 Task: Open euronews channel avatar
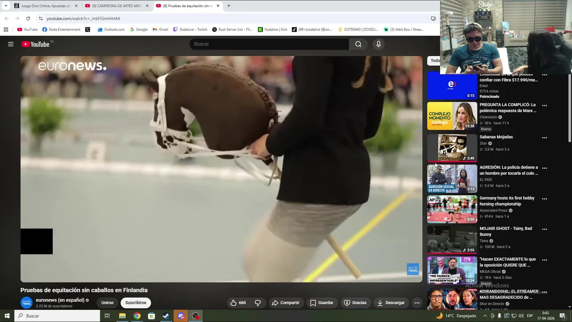[x=27, y=303]
